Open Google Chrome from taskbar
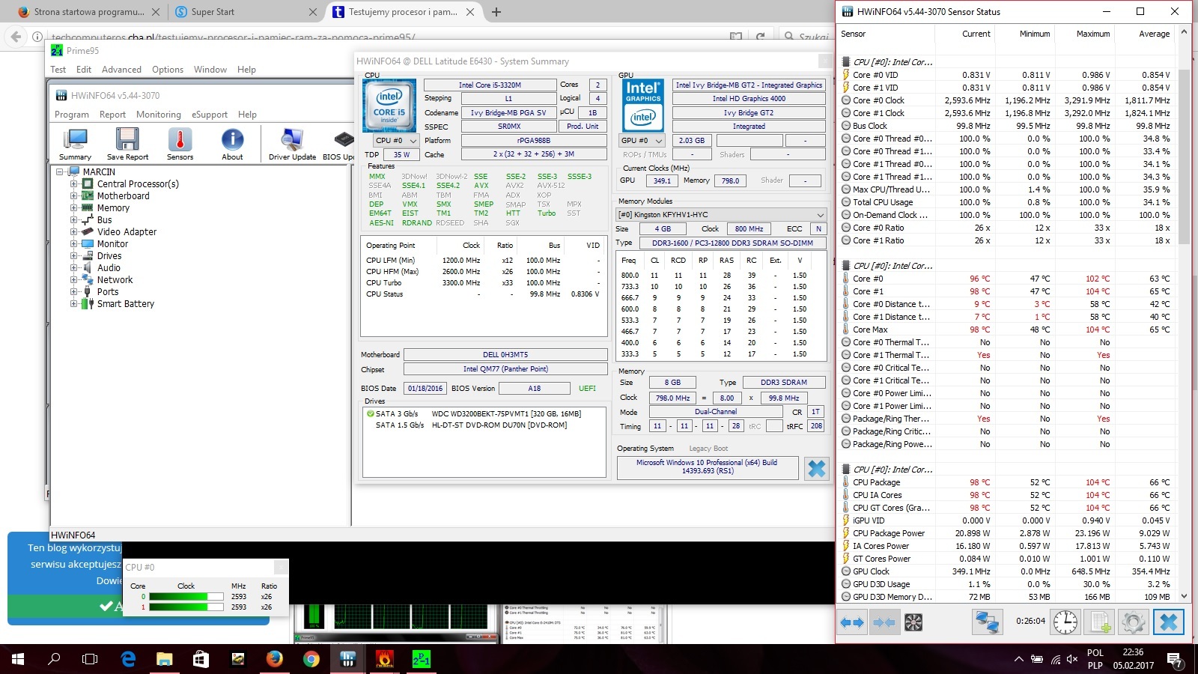The height and width of the screenshot is (674, 1198). pyautogui.click(x=311, y=659)
